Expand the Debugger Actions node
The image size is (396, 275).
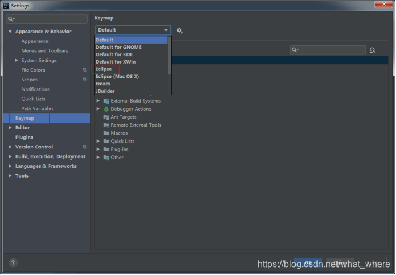pyautogui.click(x=98, y=109)
